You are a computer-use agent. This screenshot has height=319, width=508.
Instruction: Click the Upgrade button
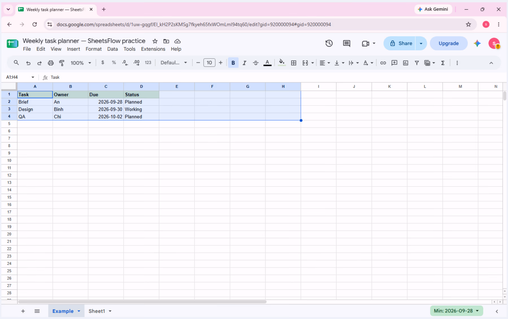(448, 43)
